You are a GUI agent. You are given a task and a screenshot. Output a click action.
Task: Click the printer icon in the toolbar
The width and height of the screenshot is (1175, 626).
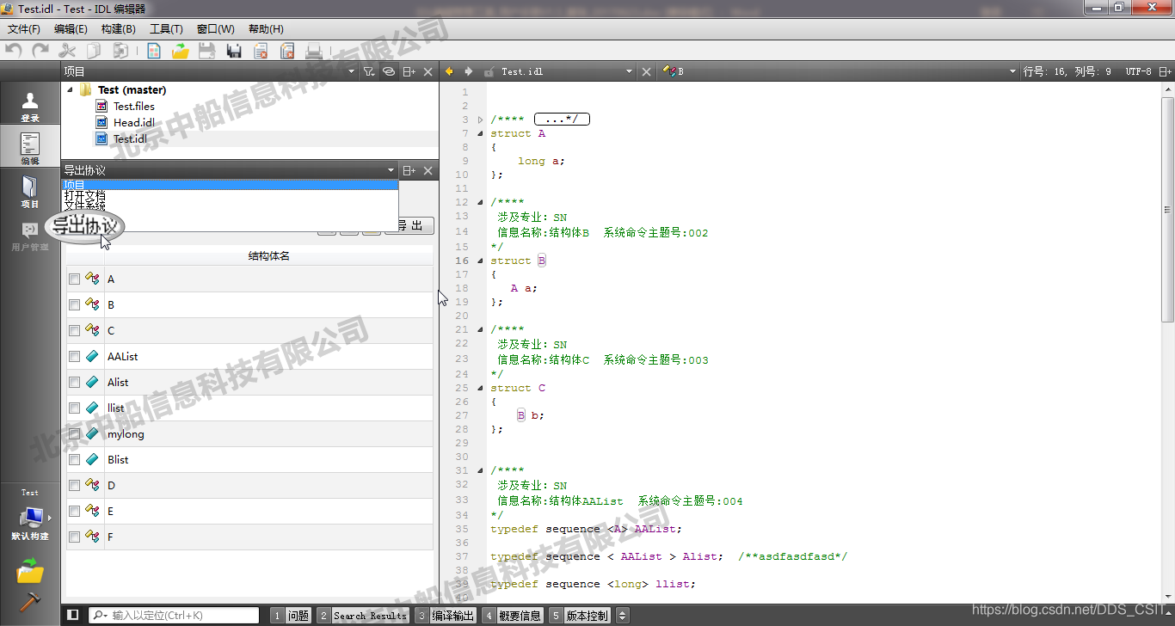coord(314,51)
